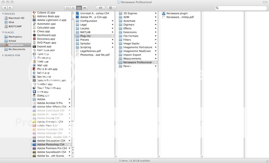Click the Spotlight search field
The width and height of the screenshot is (269, 163).
tap(241, 8)
